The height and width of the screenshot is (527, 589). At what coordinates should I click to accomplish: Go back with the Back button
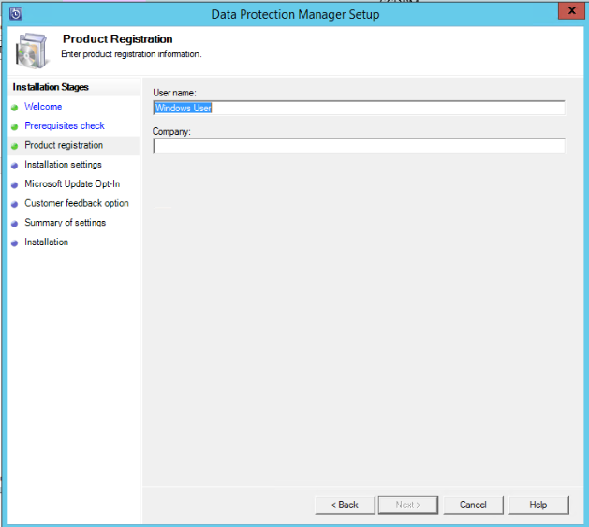(345, 505)
